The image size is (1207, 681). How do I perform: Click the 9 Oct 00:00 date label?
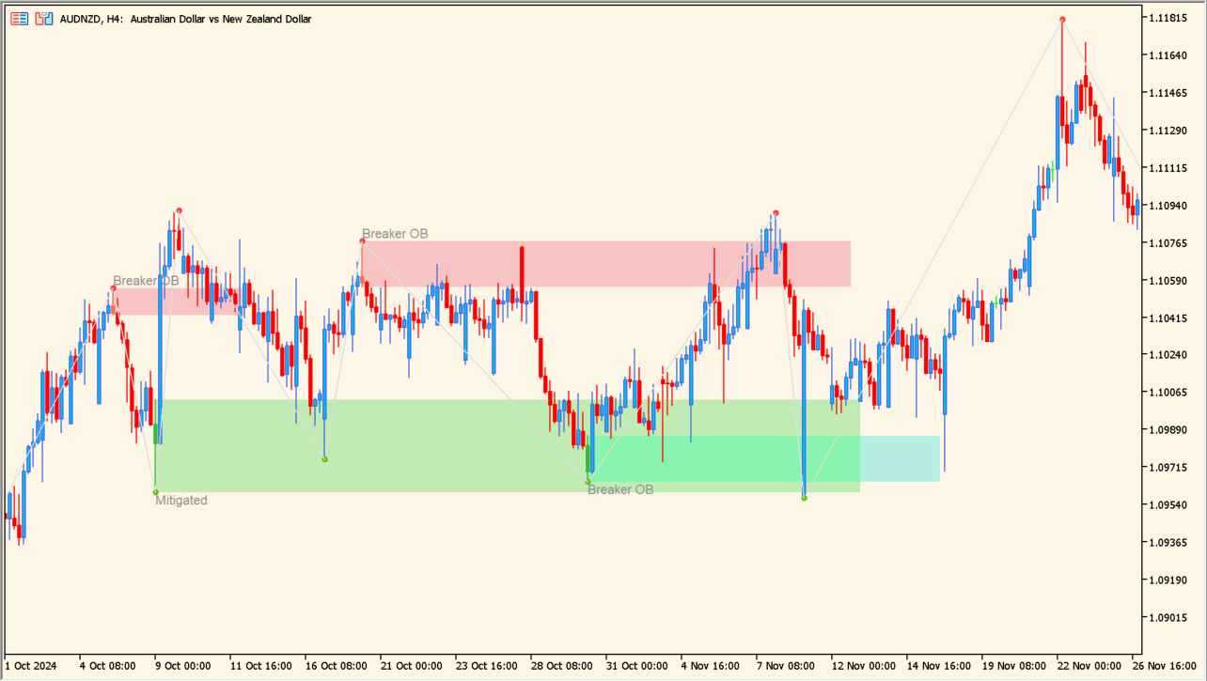coord(185,666)
